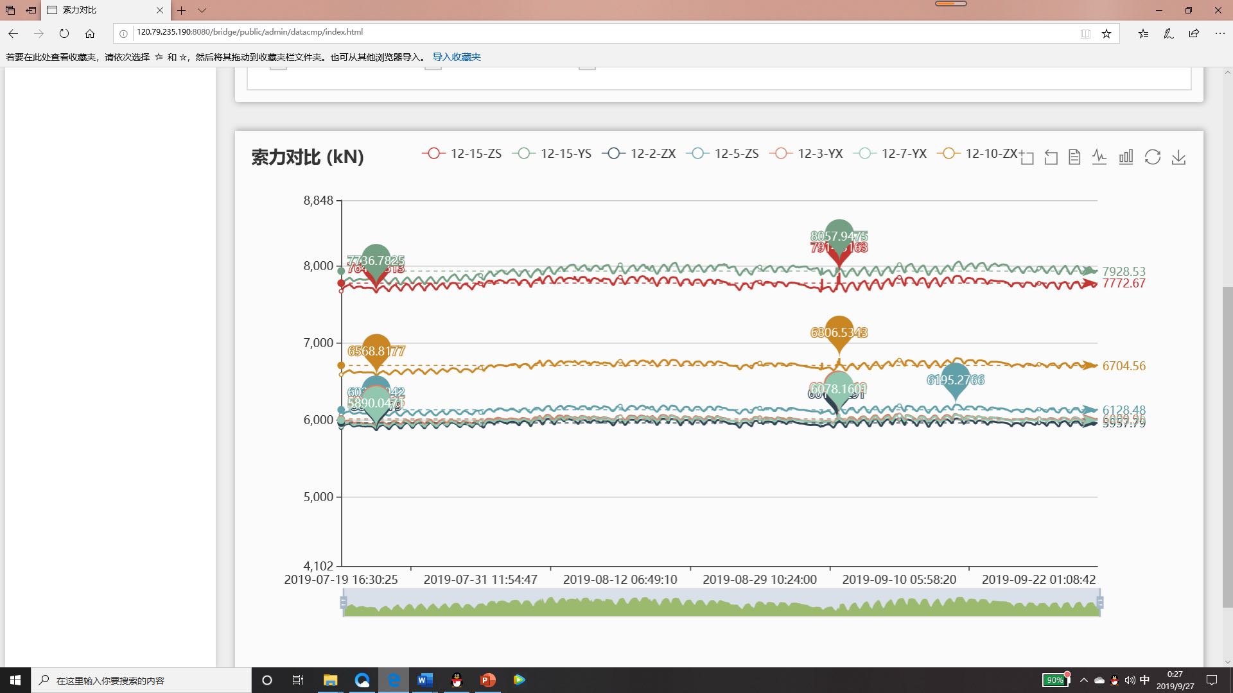Toggle 12-3-YX series in legend
The height and width of the screenshot is (693, 1233).
(x=806, y=153)
